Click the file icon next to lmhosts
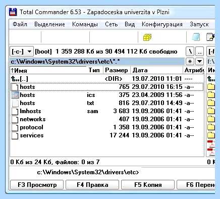The height and width of the screenshot is (199, 220). [15, 111]
